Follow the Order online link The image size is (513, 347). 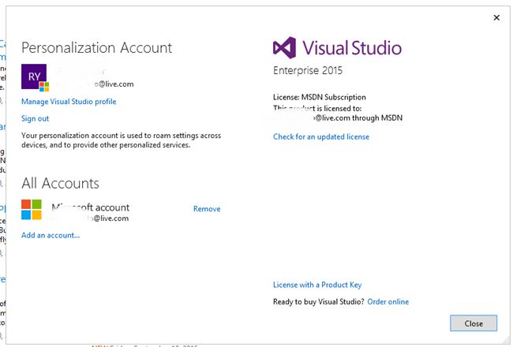coord(388,301)
